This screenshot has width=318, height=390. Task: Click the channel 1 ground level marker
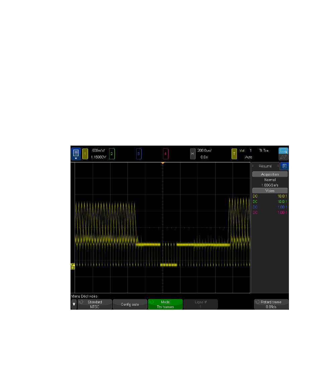click(73, 266)
